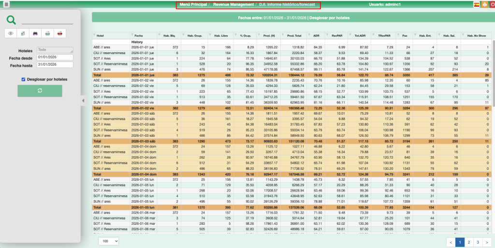This screenshot has height=248, width=495.
Task: Open the Hoteles selector showing Todo
Action: (55, 50)
